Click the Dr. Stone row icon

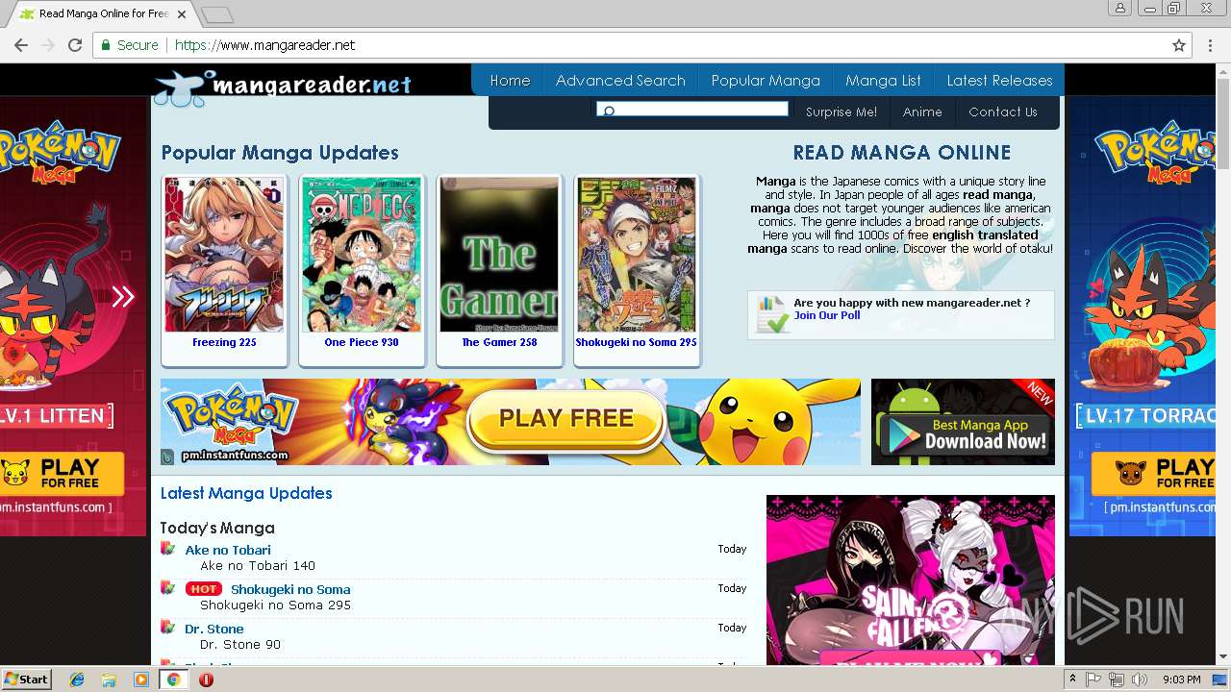(167, 628)
